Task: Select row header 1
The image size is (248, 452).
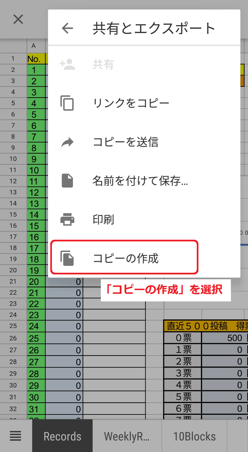Action: point(13,58)
